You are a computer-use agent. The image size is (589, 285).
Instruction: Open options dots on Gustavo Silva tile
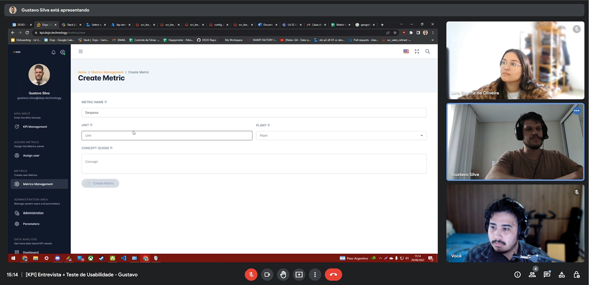point(577,111)
